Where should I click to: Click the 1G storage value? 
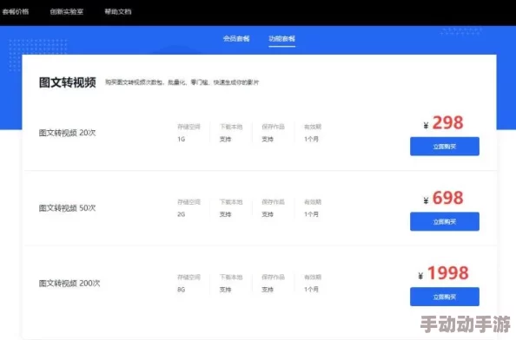point(182,140)
